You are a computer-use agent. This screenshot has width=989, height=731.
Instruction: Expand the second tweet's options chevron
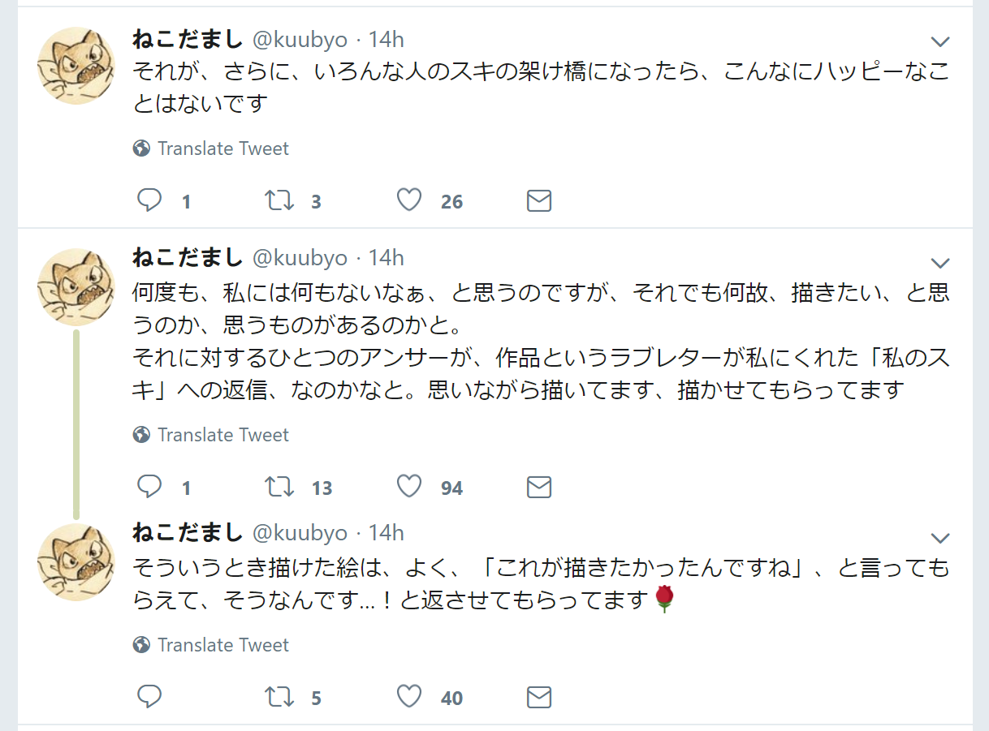(x=939, y=263)
